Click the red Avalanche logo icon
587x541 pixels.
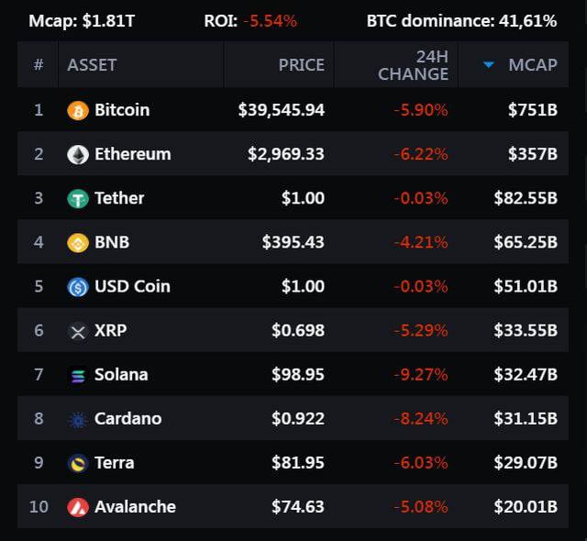coord(78,508)
